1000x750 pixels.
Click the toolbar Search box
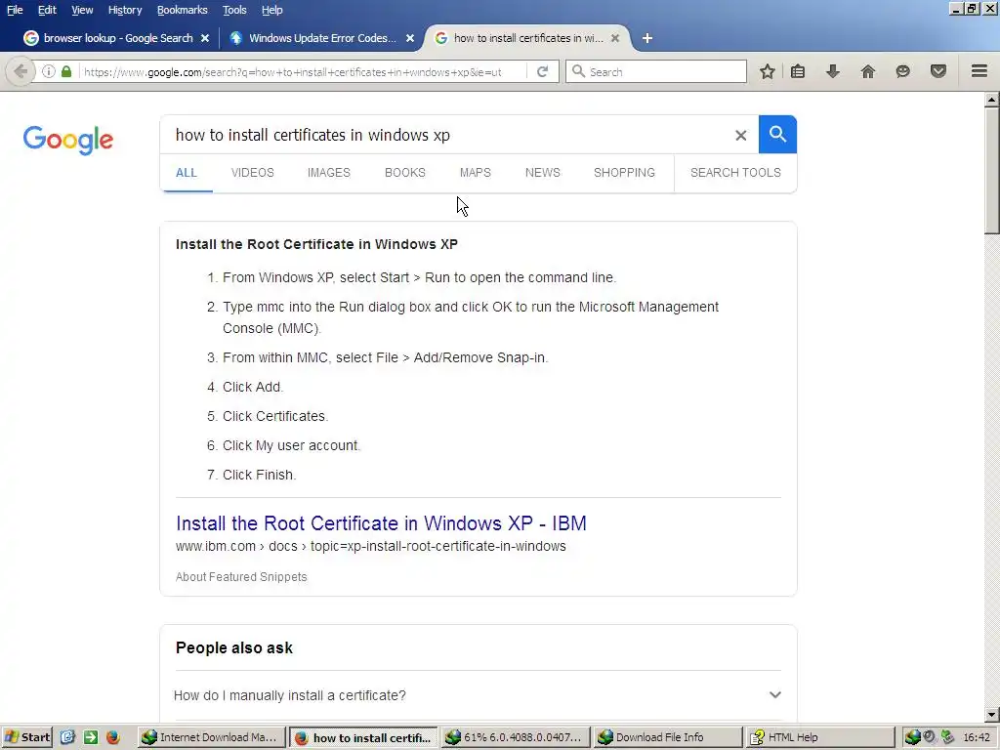(655, 72)
